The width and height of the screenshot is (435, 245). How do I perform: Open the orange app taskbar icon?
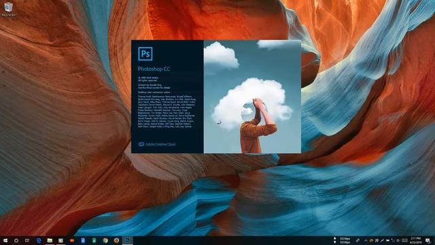[72, 240]
